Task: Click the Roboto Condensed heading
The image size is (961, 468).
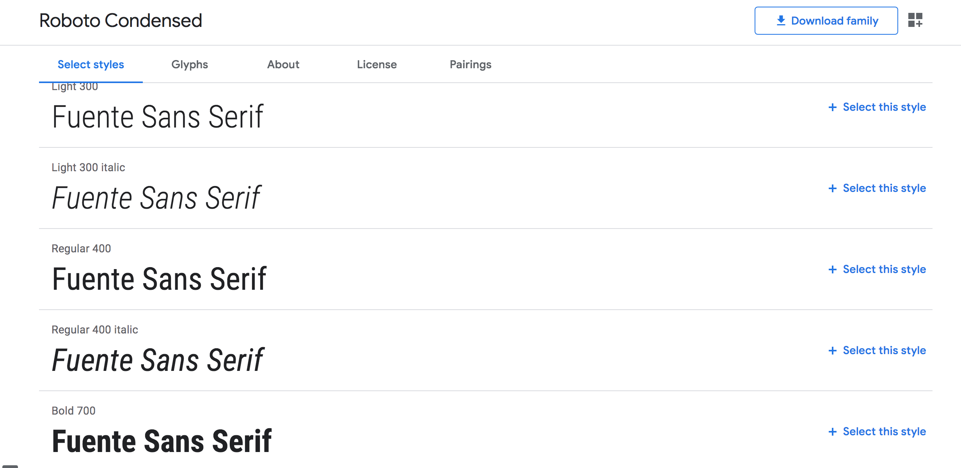Action: tap(121, 20)
